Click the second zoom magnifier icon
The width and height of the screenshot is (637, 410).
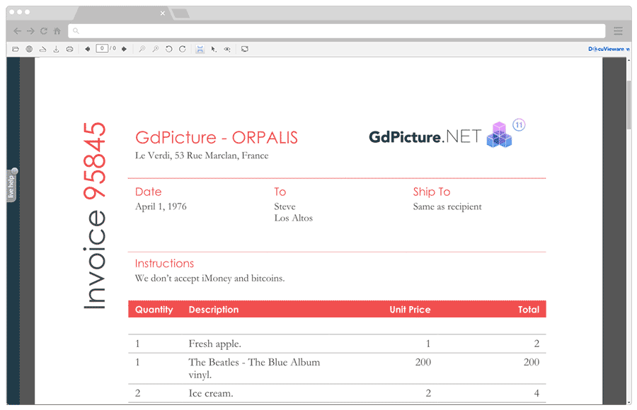pyautogui.click(x=155, y=49)
